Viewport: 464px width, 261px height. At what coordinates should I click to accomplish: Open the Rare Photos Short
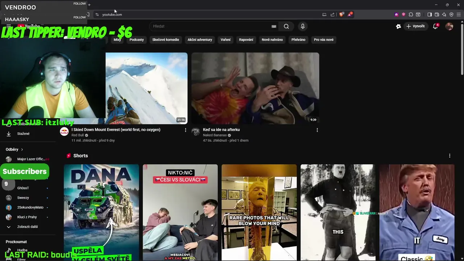tap(259, 212)
